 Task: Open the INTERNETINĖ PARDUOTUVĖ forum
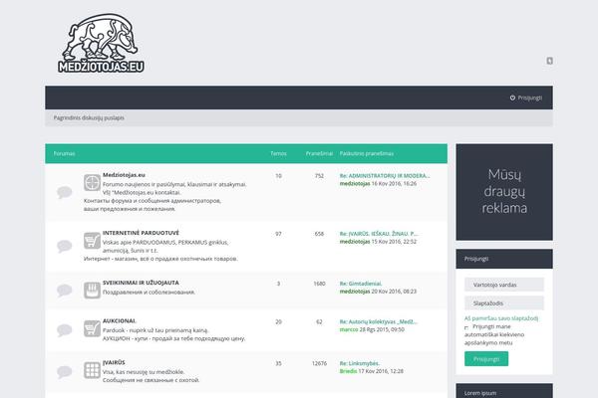click(141, 233)
